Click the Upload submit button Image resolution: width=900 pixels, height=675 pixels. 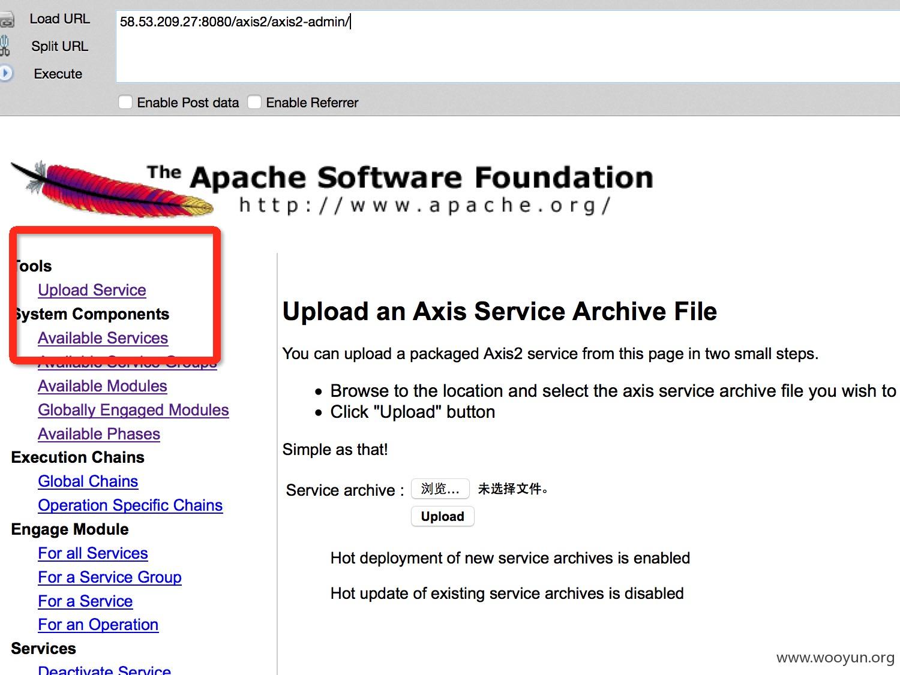[443, 516]
